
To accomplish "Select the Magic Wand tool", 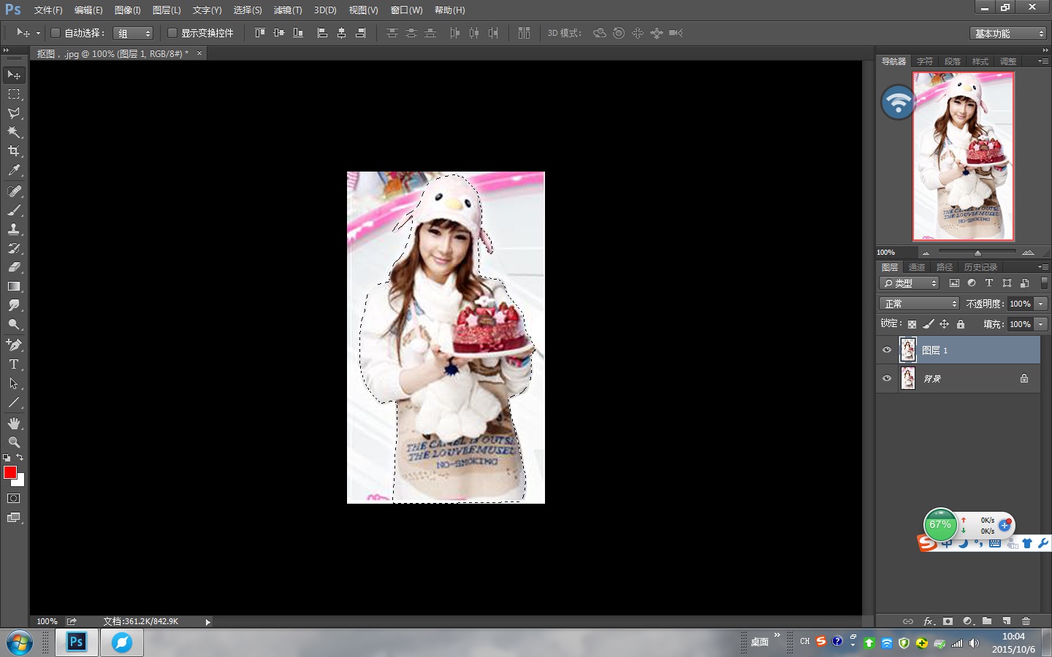I will (14, 132).
